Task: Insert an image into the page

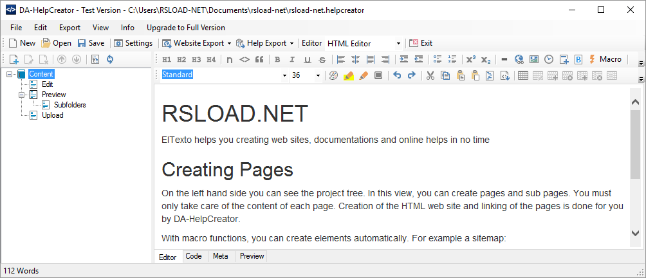Action: click(534, 60)
